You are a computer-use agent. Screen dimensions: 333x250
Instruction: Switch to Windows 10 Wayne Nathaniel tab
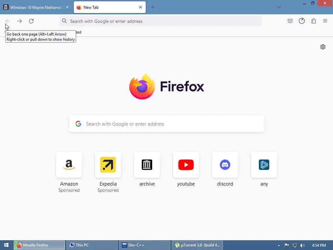tap(36, 7)
